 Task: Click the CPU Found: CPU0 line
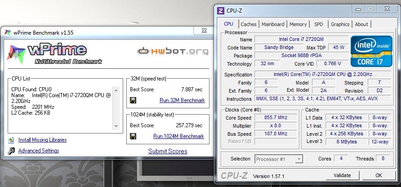point(31,89)
